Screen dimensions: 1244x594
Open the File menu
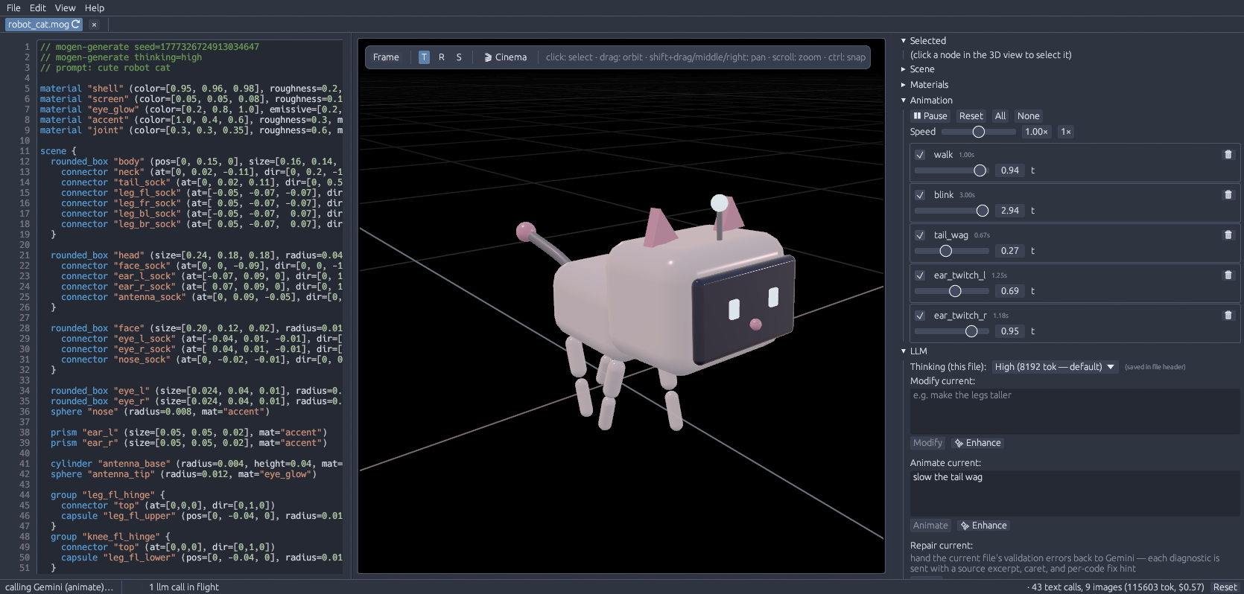point(13,7)
